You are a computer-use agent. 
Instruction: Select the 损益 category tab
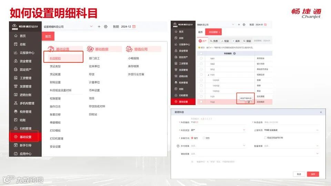tap(247, 41)
